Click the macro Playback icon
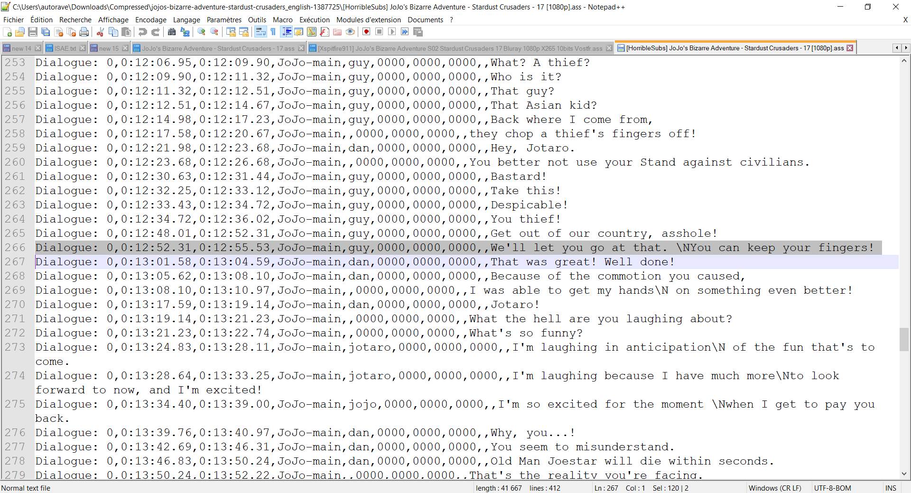The width and height of the screenshot is (911, 493). click(x=392, y=32)
